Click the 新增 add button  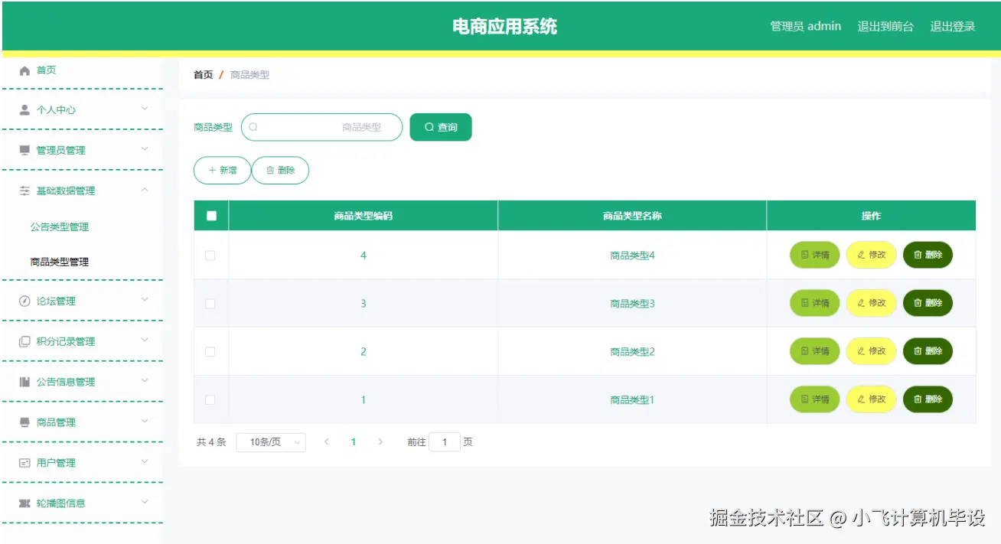[221, 170]
